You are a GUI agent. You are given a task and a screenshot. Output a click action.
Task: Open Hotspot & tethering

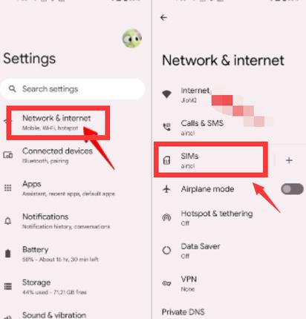point(229,217)
